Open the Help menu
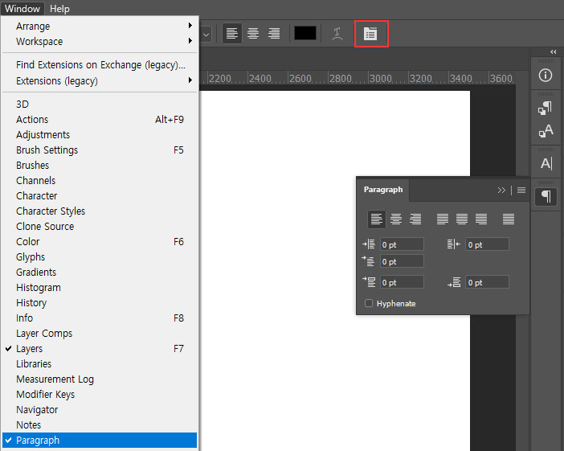Screen dimensions: 564x451 tap(59, 9)
